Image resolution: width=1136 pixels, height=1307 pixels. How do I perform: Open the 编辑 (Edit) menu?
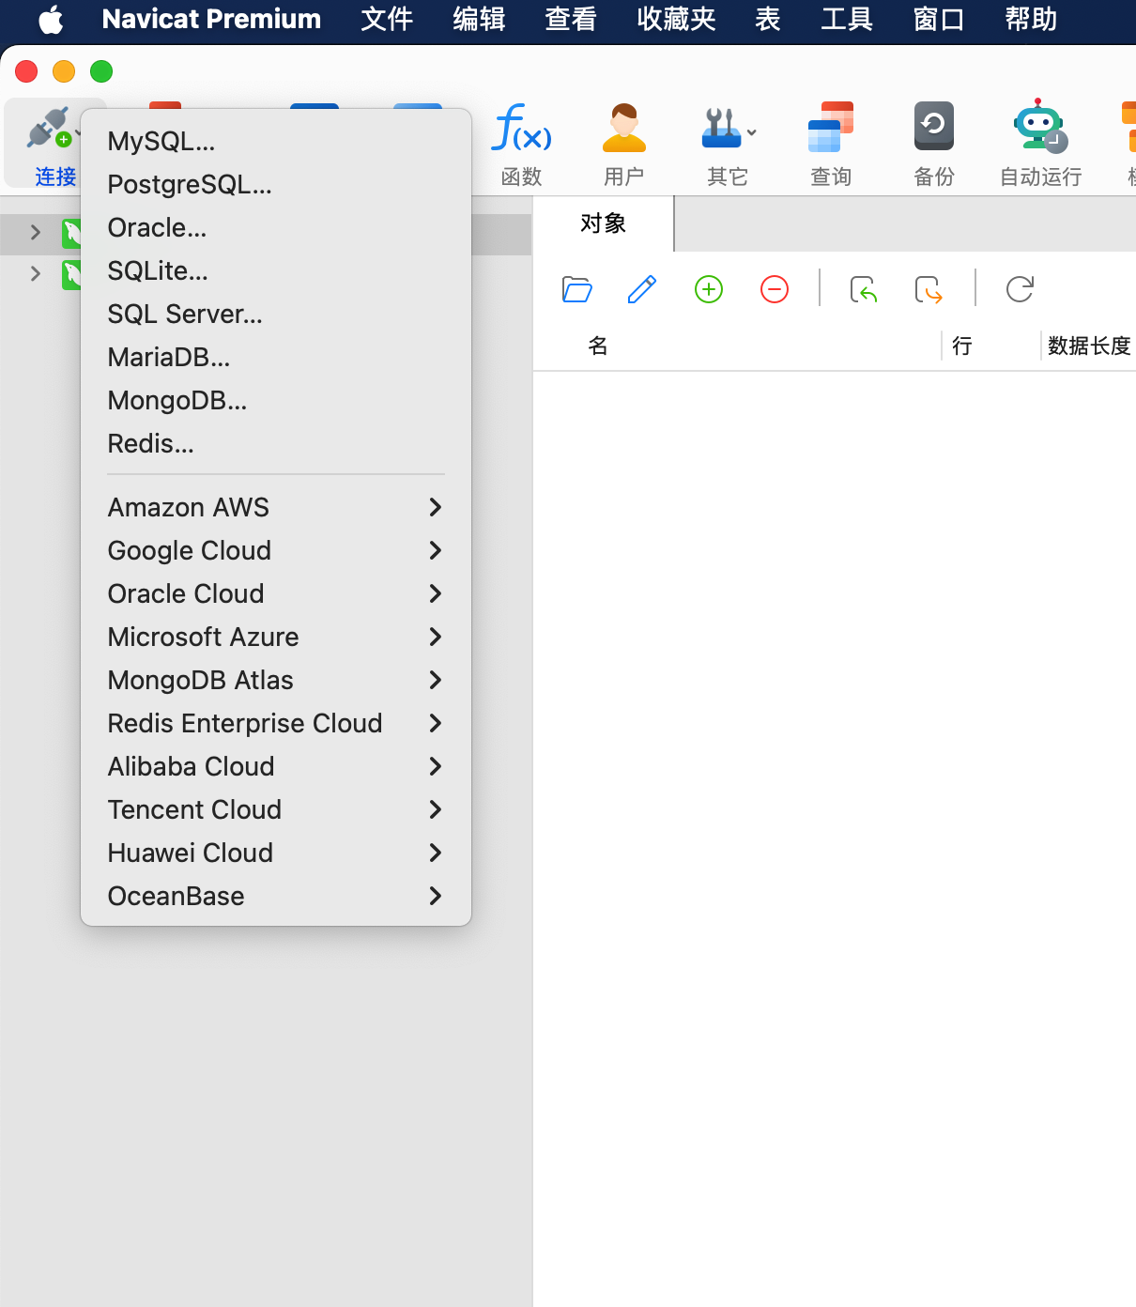(479, 20)
